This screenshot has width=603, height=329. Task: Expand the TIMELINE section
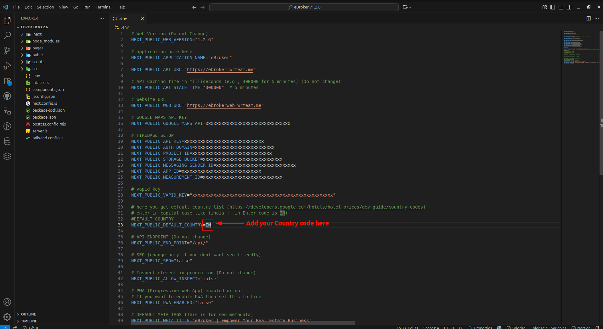tap(29, 321)
